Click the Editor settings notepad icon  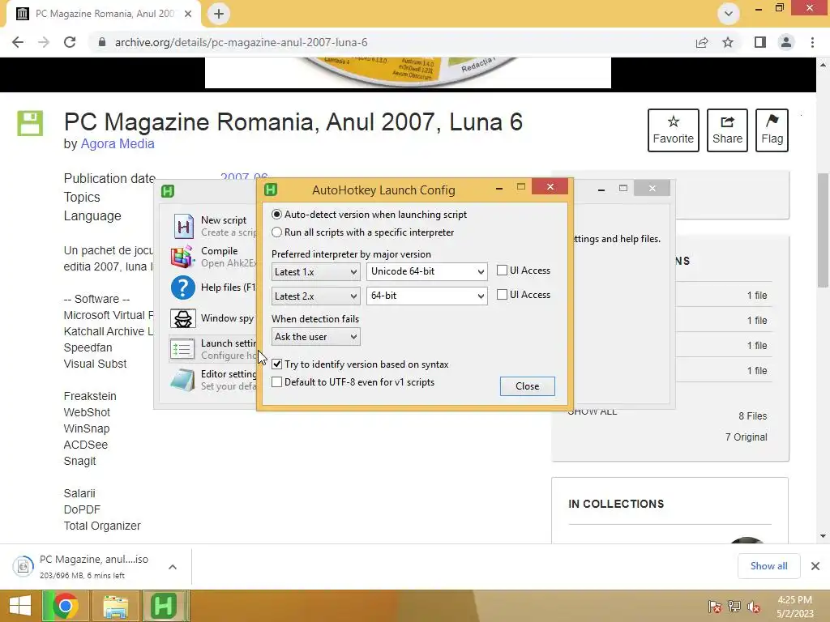click(x=182, y=380)
